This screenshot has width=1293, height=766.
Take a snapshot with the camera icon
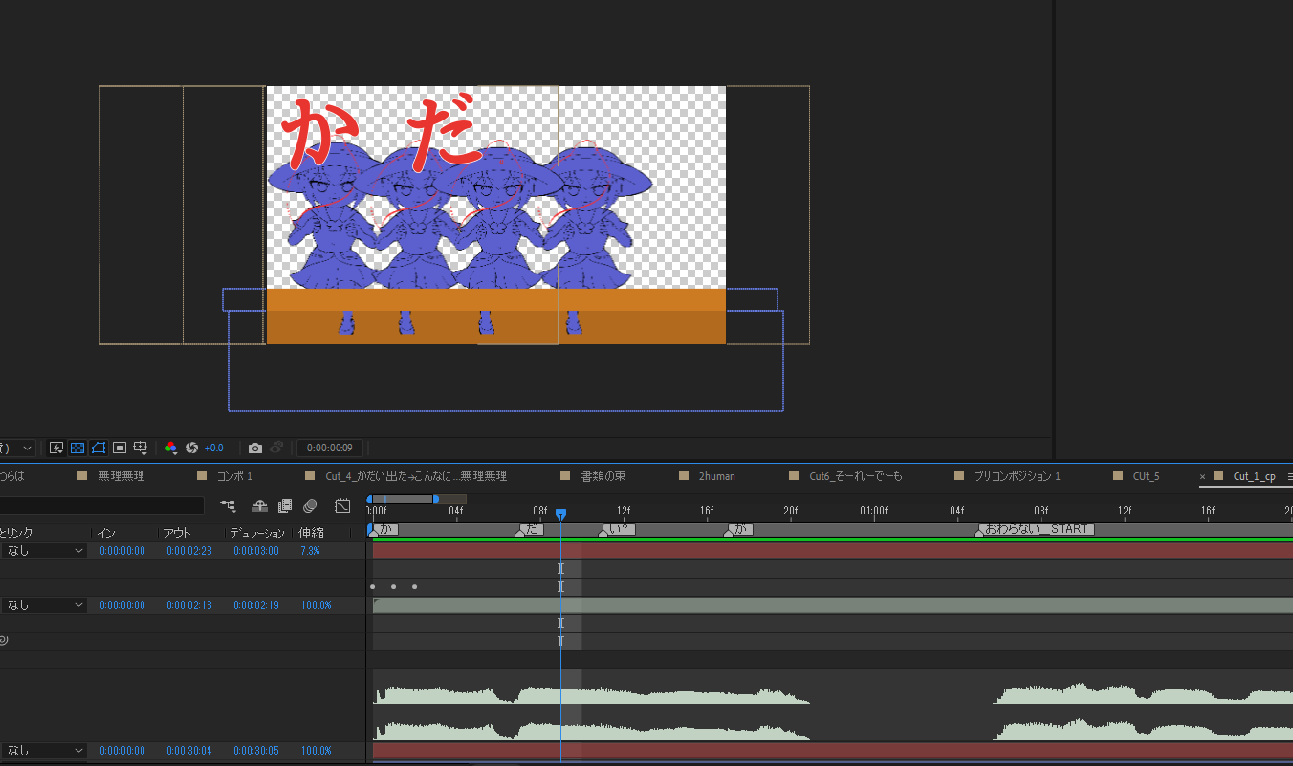(x=255, y=448)
